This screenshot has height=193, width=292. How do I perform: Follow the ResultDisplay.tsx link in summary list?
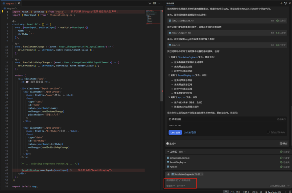pyautogui.click(x=186, y=75)
